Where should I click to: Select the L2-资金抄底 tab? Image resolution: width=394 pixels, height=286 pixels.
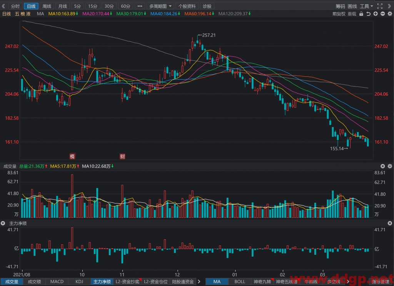coord(128,282)
